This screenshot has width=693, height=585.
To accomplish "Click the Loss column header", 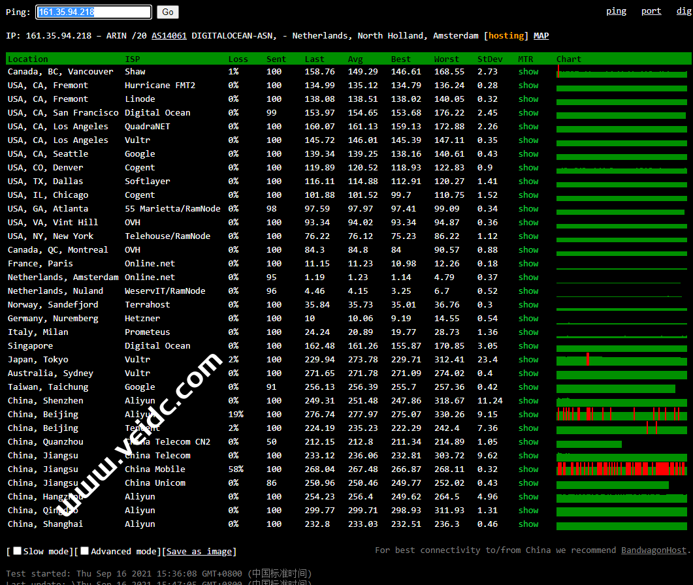I will point(238,59).
